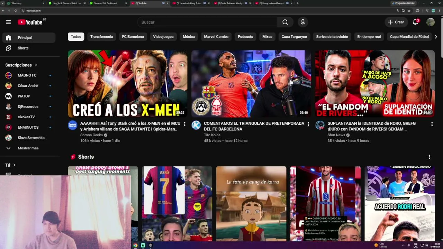Select the En tiempo real filter chip

[369, 37]
